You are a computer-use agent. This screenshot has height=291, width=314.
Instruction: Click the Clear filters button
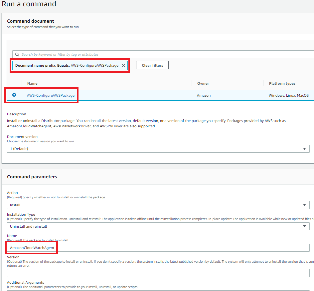click(x=152, y=65)
